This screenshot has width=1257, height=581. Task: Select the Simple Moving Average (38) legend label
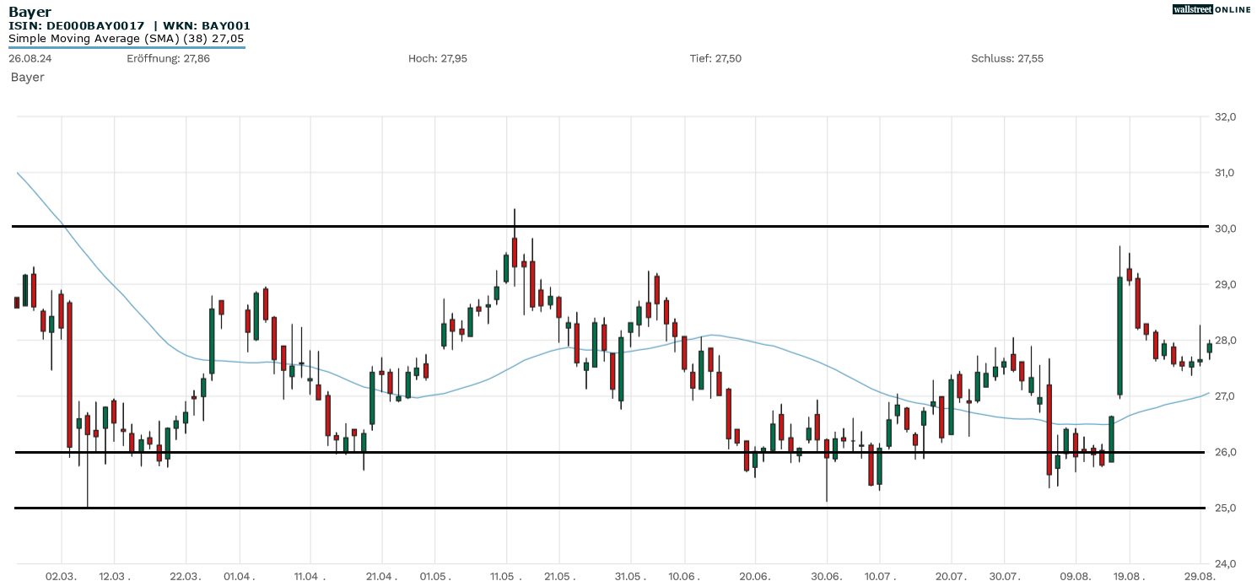click(127, 39)
